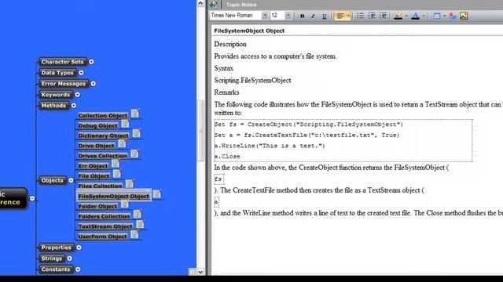The image size is (503, 282).
Task: Expand the Properties branch
Action: 79,248
